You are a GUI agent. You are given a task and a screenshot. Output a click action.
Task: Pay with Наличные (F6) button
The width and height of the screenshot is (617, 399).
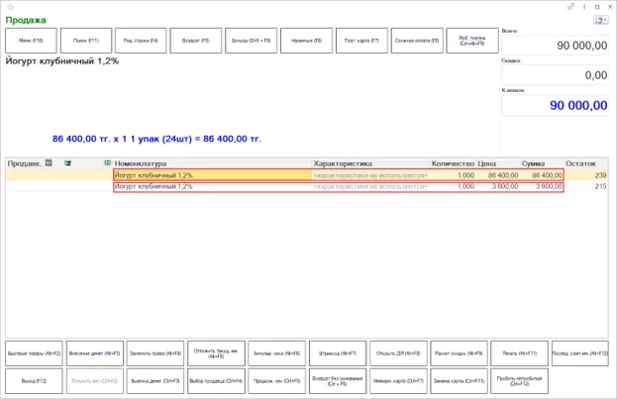pyautogui.click(x=307, y=41)
